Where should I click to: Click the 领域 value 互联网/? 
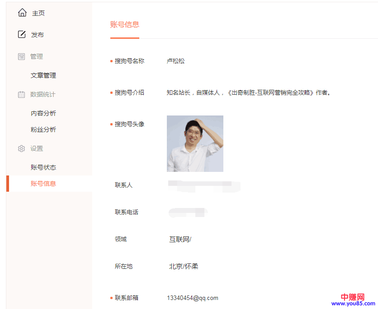click(180, 239)
